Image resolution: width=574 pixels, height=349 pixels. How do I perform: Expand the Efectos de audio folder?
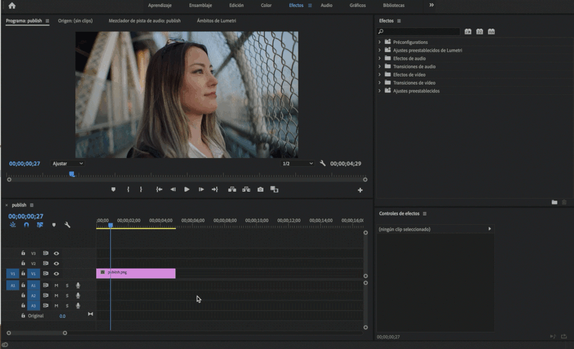[379, 58]
